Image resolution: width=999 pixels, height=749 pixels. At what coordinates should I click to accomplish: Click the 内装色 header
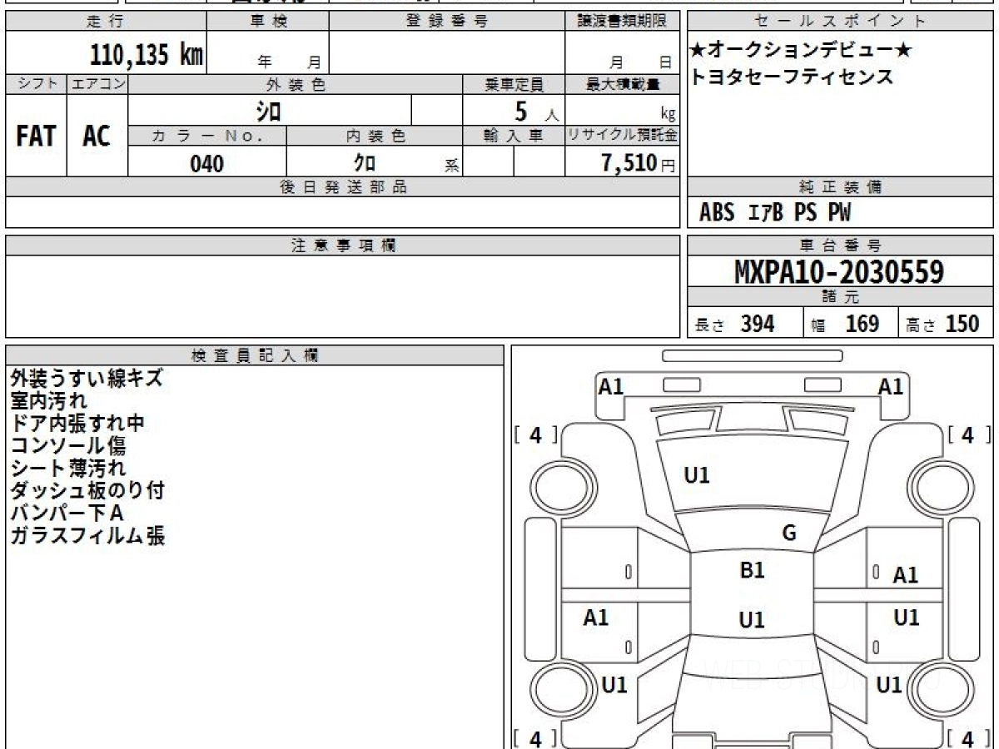point(374,136)
